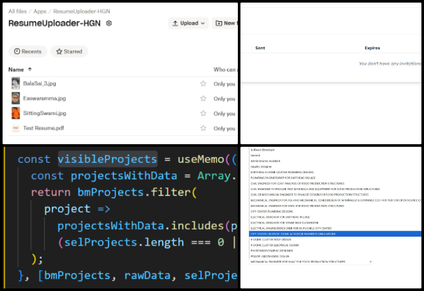Open settings gear beside ResumeUploader-HGN title

(x=109, y=23)
